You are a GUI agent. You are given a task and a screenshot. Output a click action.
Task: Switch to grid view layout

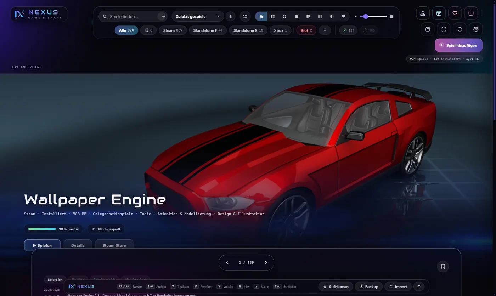284,16
